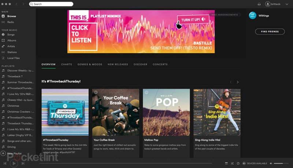Mute the volume speaker icon
This screenshot has width=293, height=168.
(x=271, y=163)
